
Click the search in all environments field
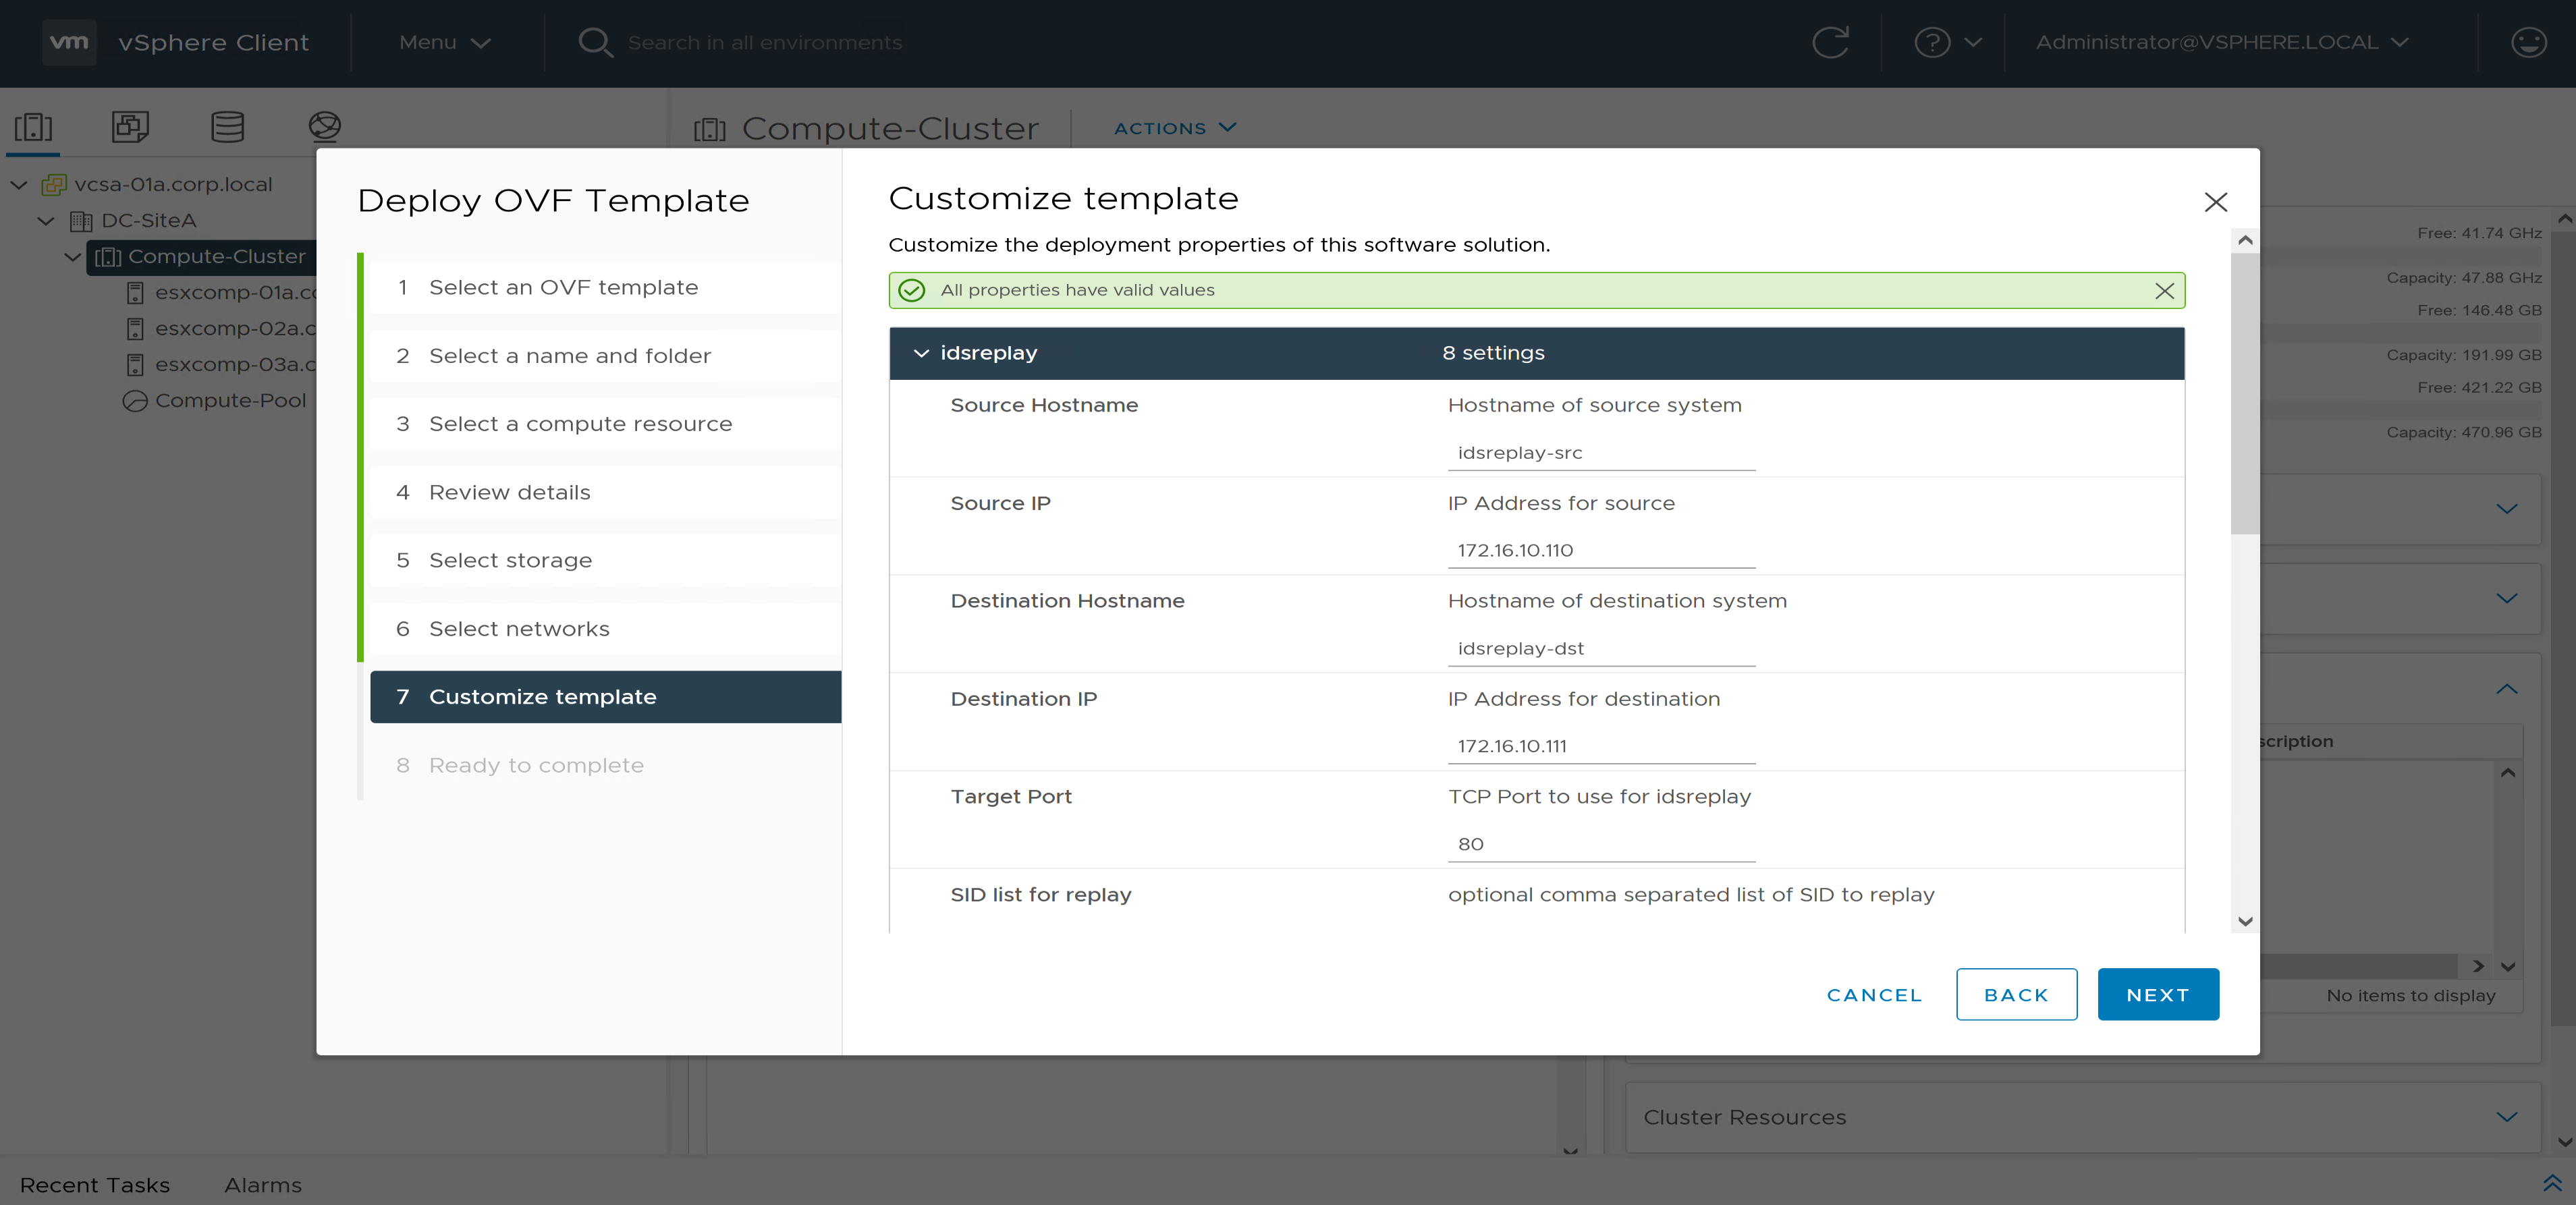[765, 43]
